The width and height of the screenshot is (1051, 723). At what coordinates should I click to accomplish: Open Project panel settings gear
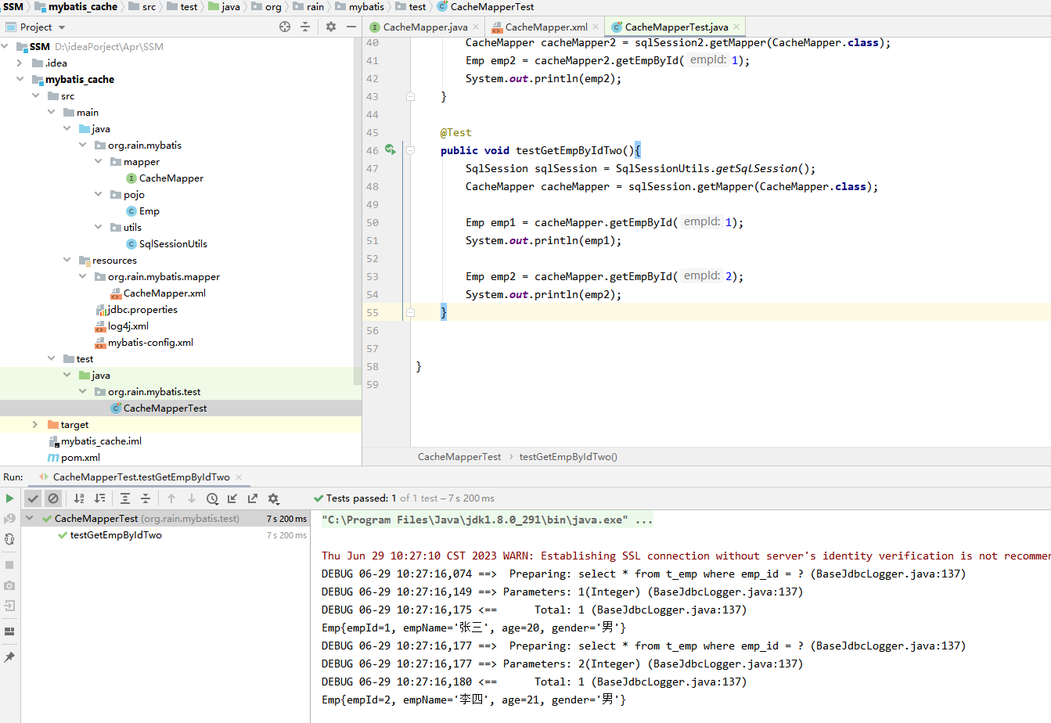(x=331, y=27)
